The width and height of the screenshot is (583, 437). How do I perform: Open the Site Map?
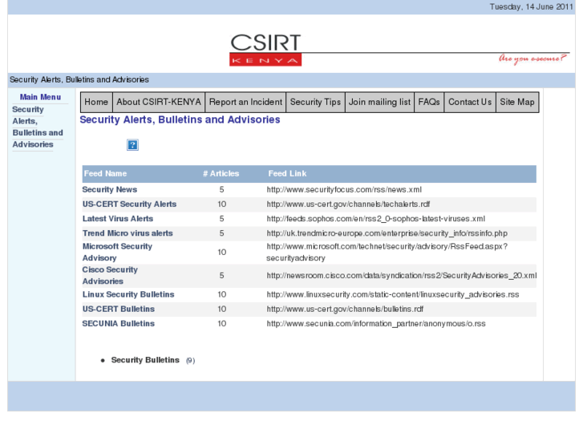(x=517, y=102)
